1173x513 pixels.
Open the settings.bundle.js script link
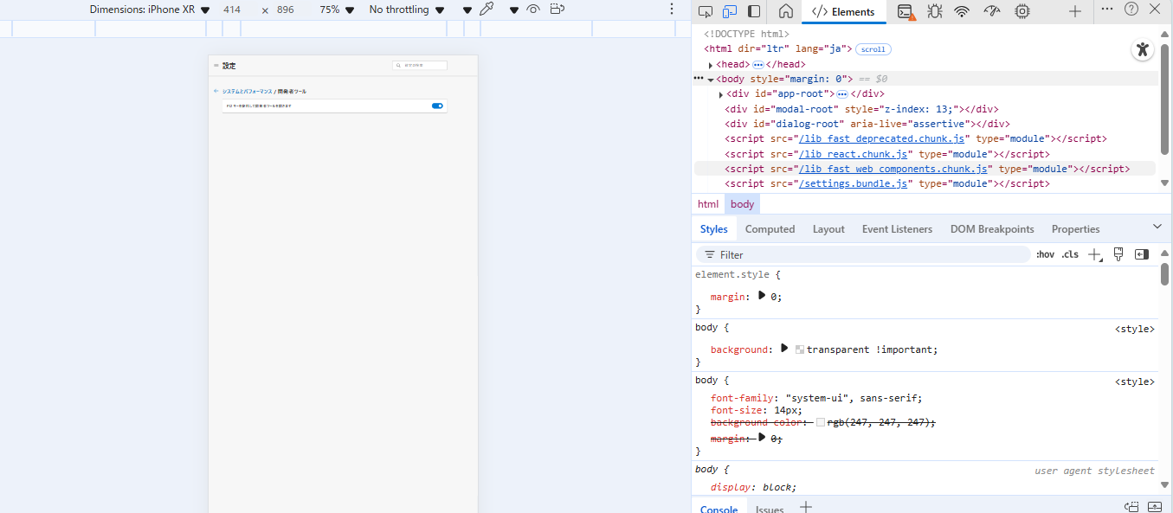(x=854, y=183)
